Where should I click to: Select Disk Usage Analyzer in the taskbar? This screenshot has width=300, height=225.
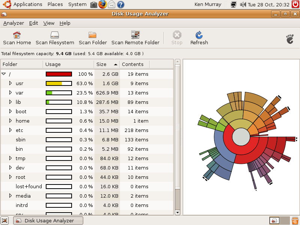coord(48,220)
